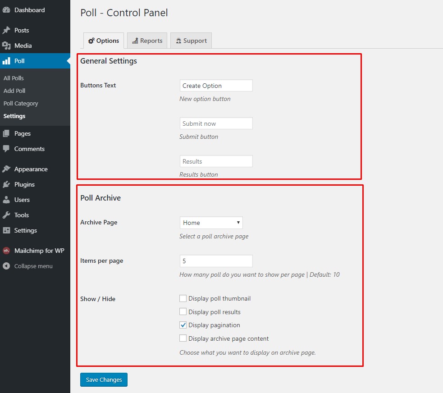Viewport: 443px width, 393px height.
Task: Open the Archive Page dropdown
Action: tap(211, 223)
